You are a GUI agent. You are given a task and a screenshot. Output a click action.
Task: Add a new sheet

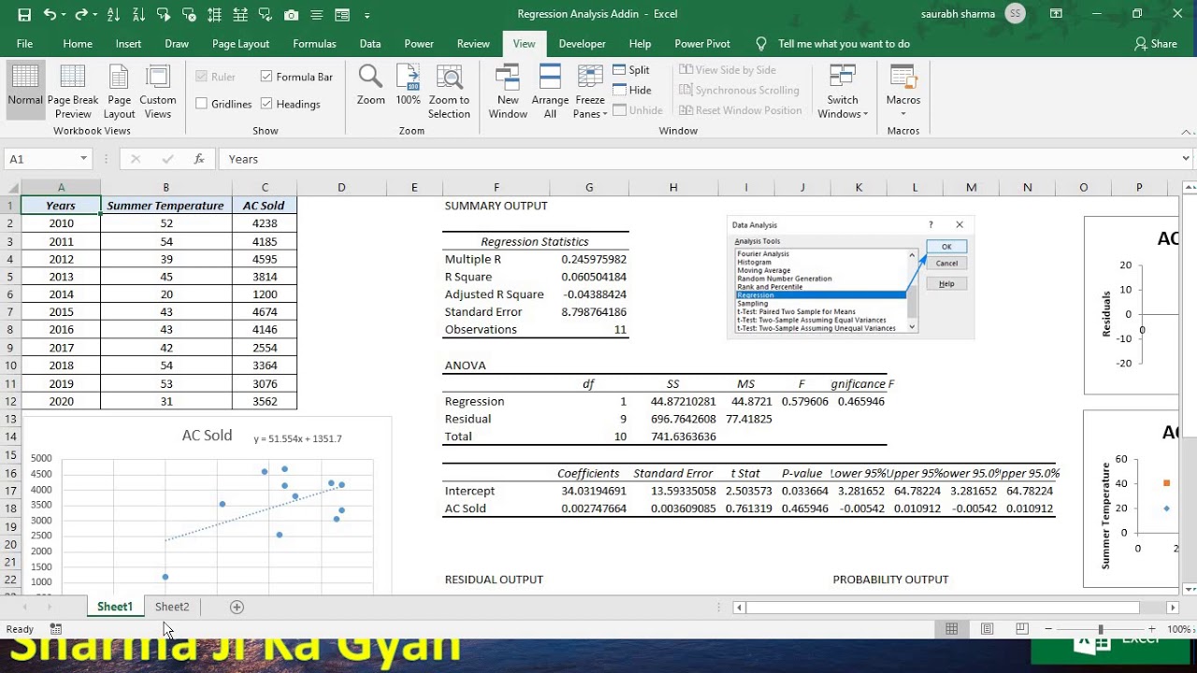[237, 607]
